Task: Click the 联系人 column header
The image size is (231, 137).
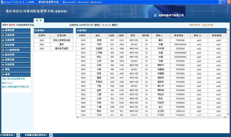Action: coord(161,35)
